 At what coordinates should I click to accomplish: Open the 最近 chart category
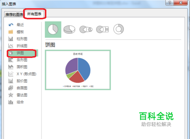[x=20, y=25]
